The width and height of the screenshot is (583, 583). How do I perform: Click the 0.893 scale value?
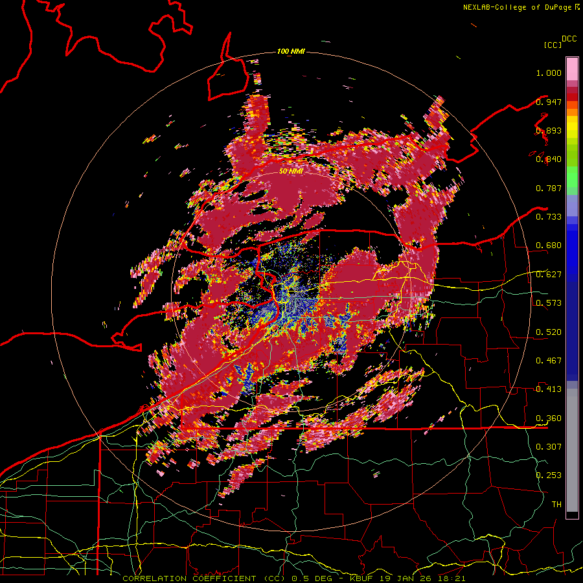[x=549, y=130]
